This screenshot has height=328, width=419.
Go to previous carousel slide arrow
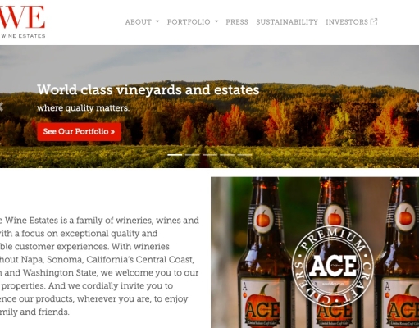point(2,107)
